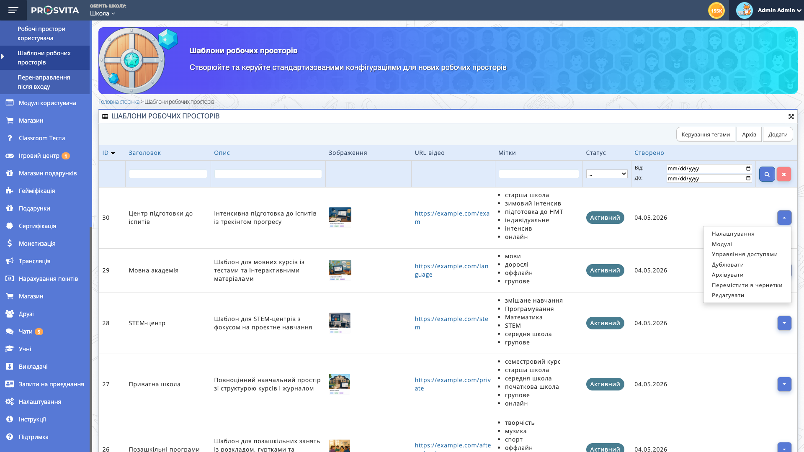Open the actions dropdown for STEM-центр
The width and height of the screenshot is (804, 452).
pyautogui.click(x=784, y=323)
